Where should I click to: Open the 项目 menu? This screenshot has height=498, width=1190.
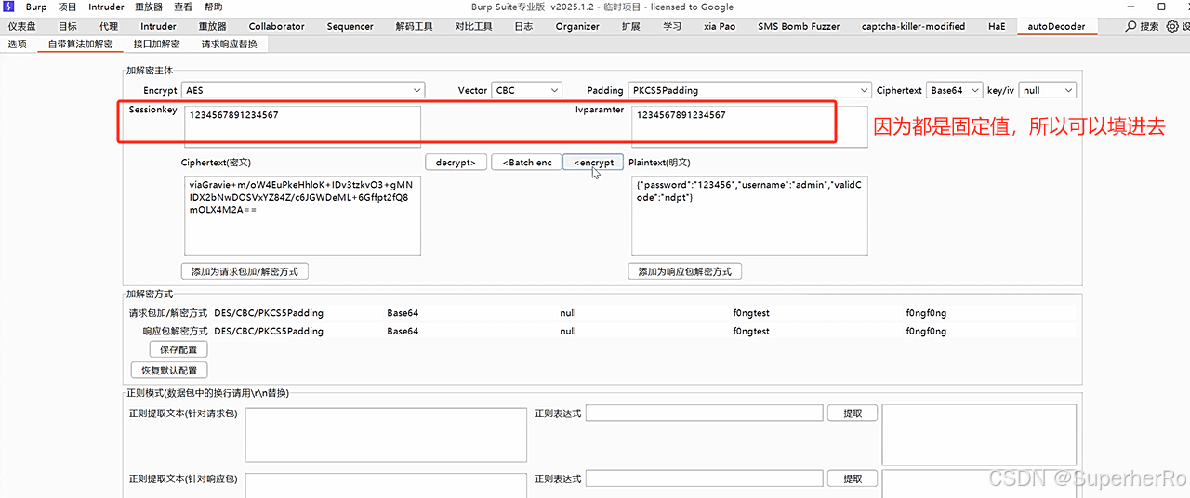68,7
